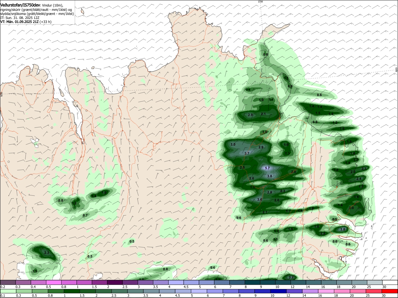Pick the dark teal swatch between 8 and 9, upper legend

(252, 282)
